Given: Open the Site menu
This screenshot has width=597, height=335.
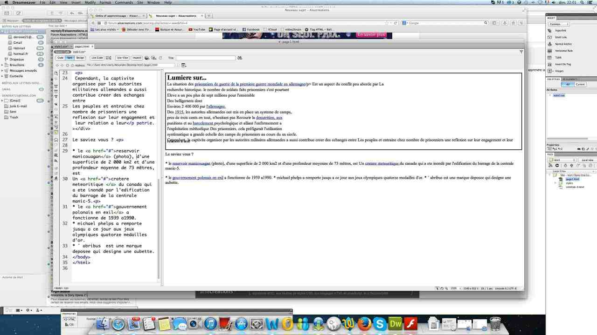Looking at the screenshot, I should [x=140, y=2].
